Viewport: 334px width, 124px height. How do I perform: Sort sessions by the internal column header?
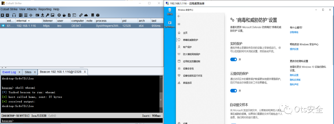pos(29,21)
